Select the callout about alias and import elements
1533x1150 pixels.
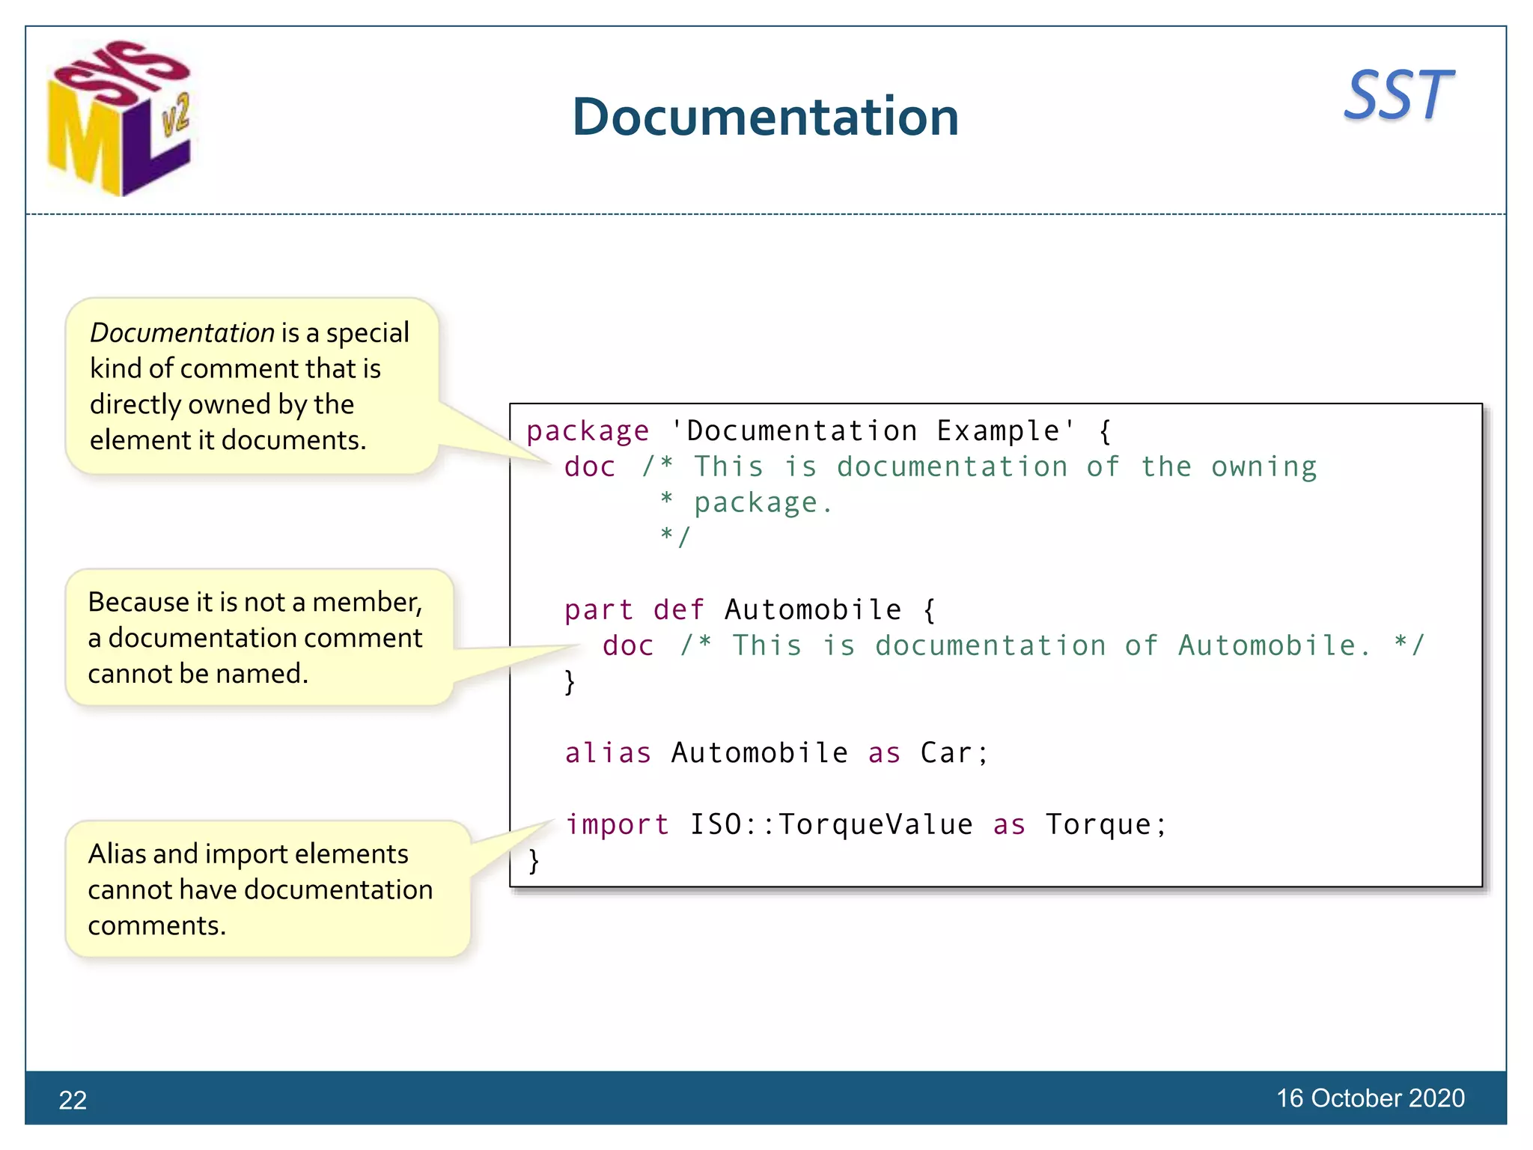[x=266, y=889]
